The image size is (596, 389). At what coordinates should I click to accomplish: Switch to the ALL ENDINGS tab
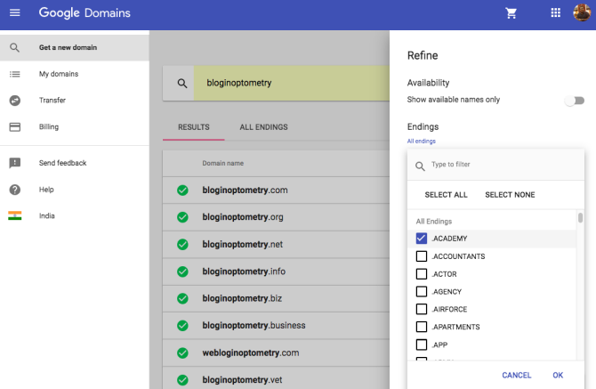pyautogui.click(x=263, y=127)
